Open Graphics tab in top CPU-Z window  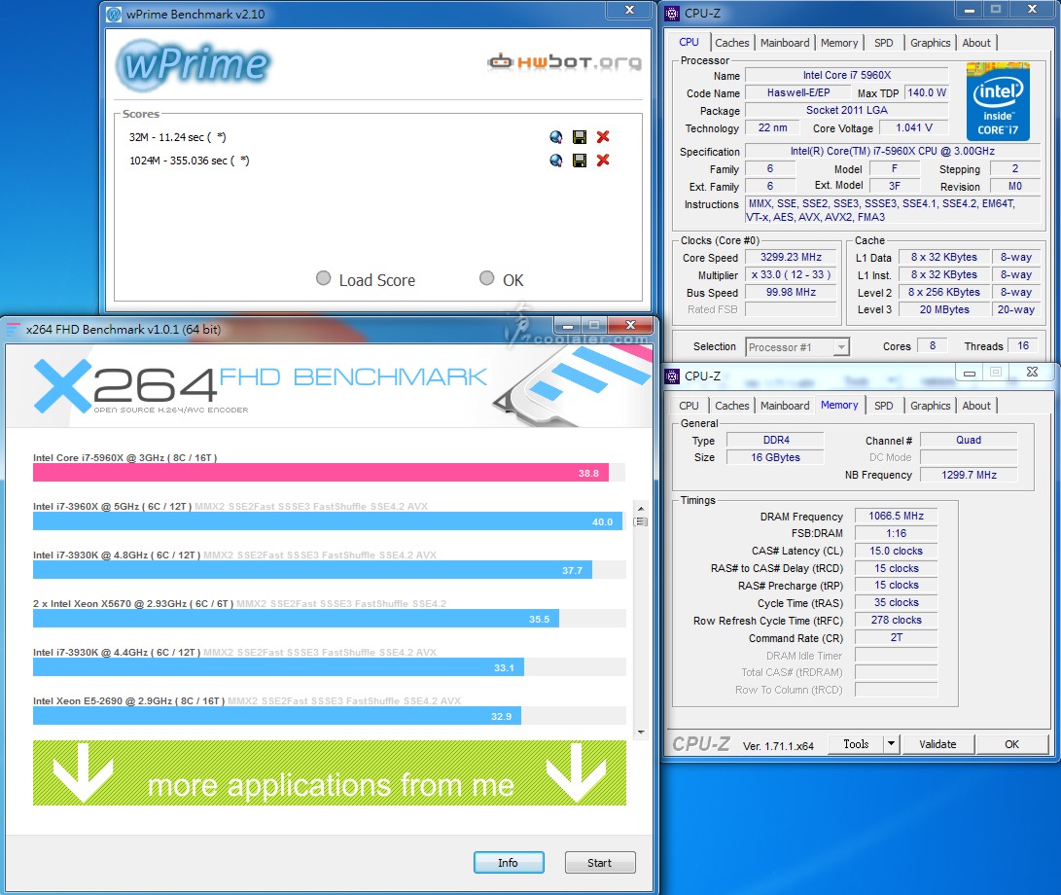point(931,43)
